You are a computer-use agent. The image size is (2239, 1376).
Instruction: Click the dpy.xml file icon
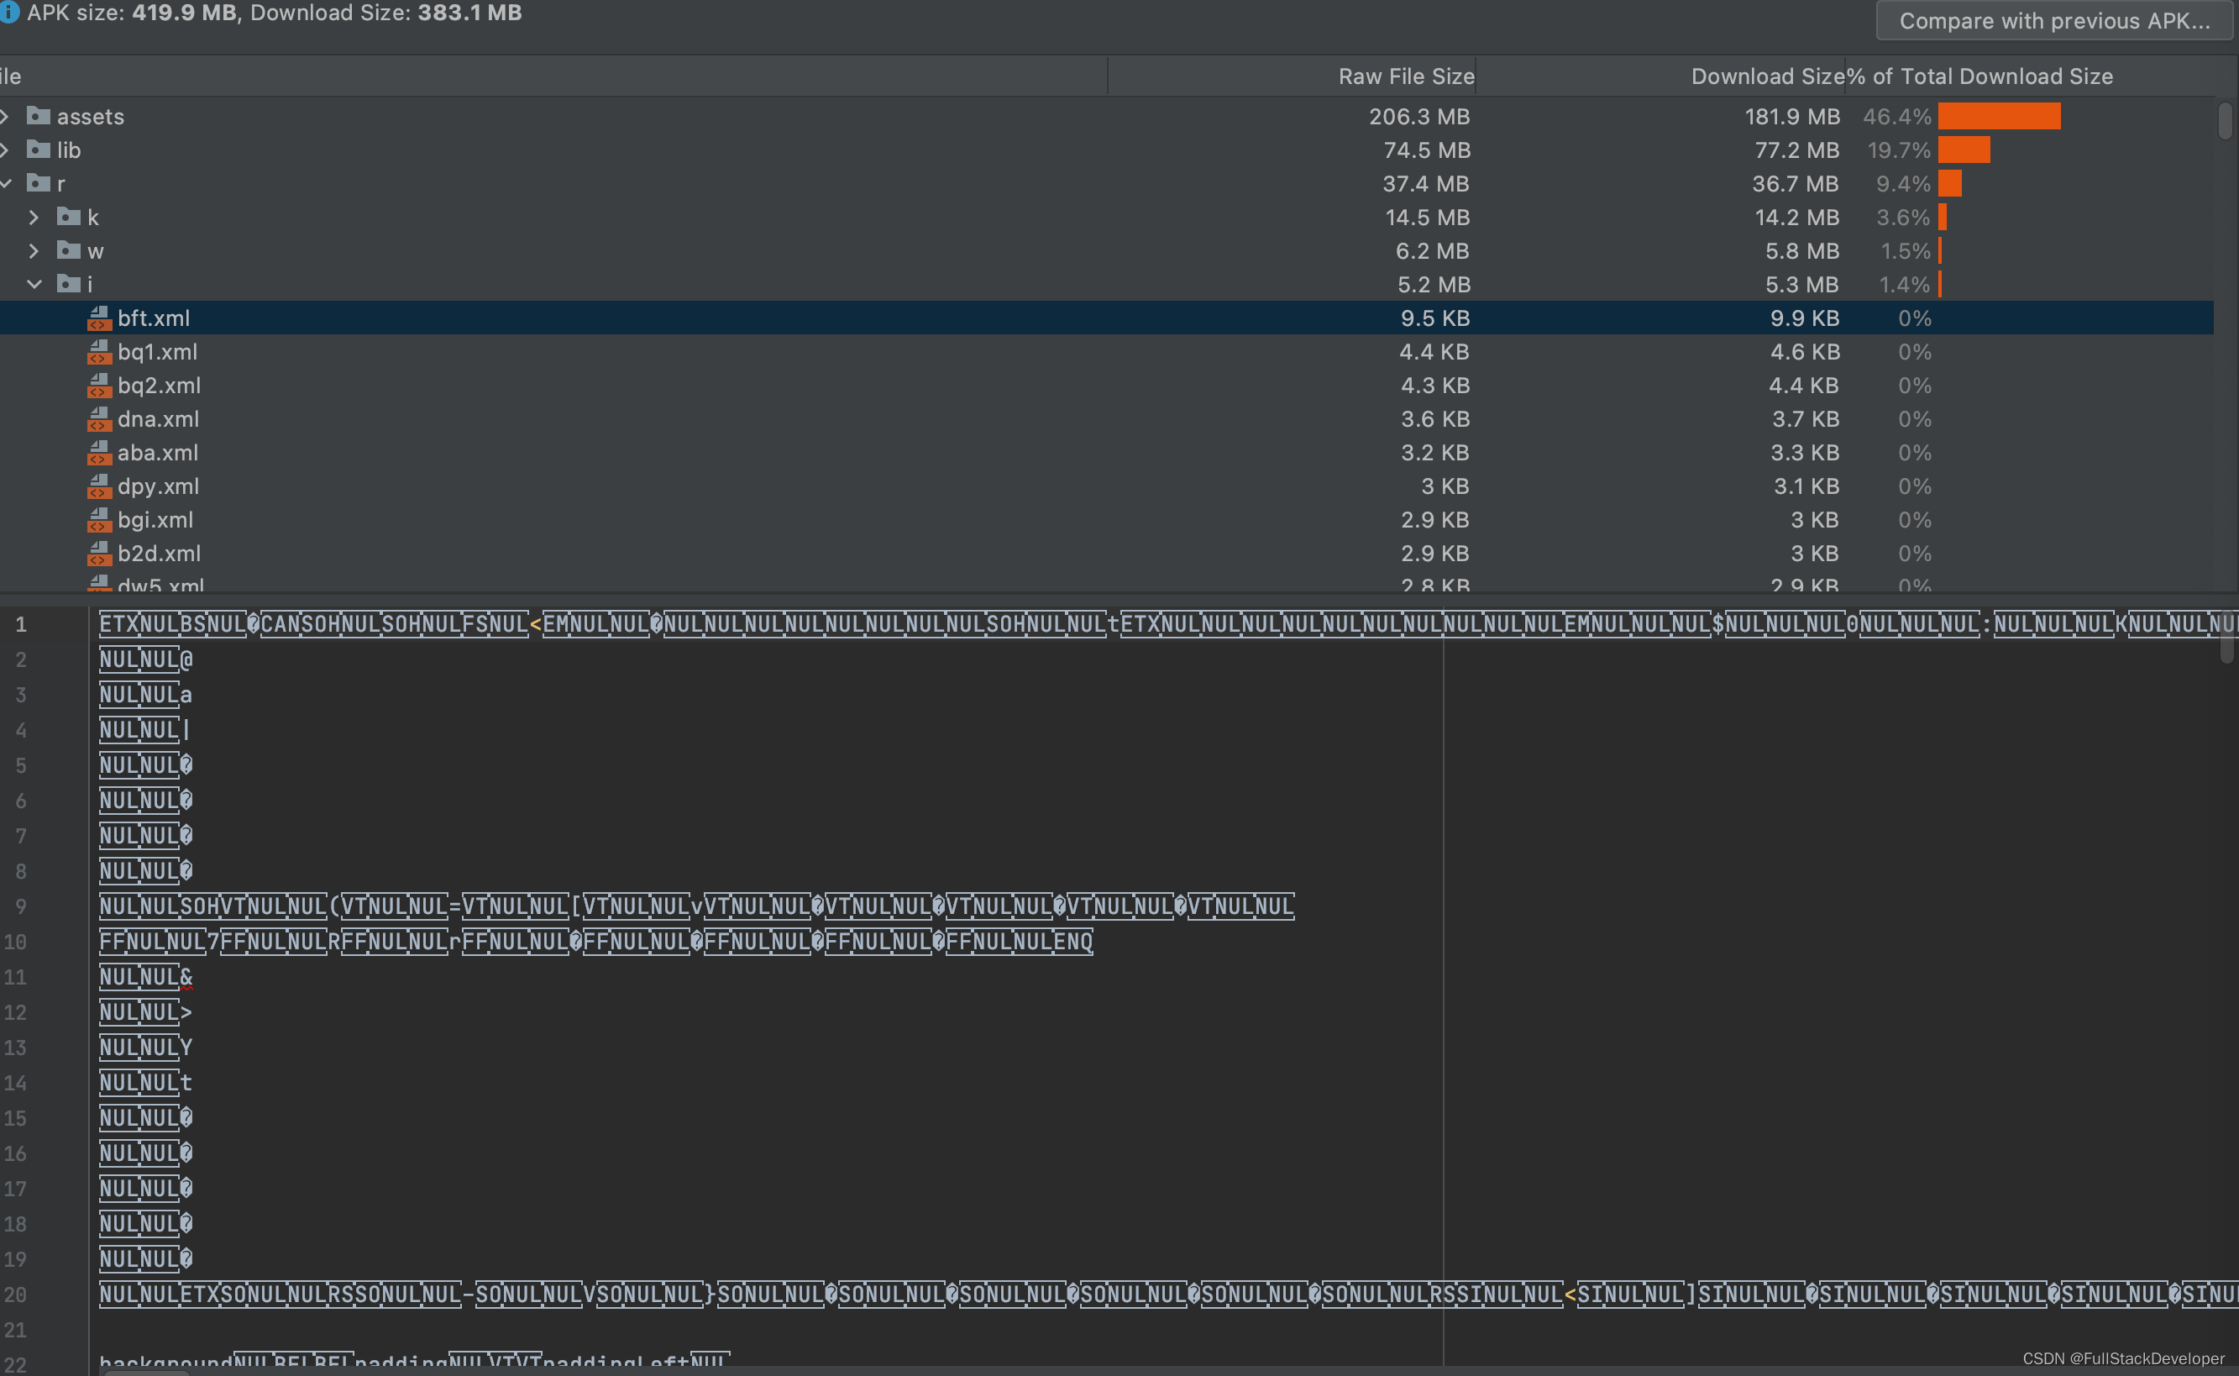(x=99, y=487)
